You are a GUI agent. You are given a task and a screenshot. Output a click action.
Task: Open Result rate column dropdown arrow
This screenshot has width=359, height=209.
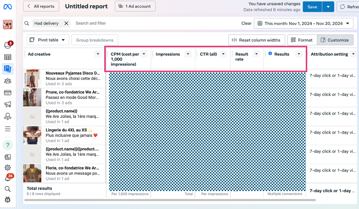click(x=257, y=54)
